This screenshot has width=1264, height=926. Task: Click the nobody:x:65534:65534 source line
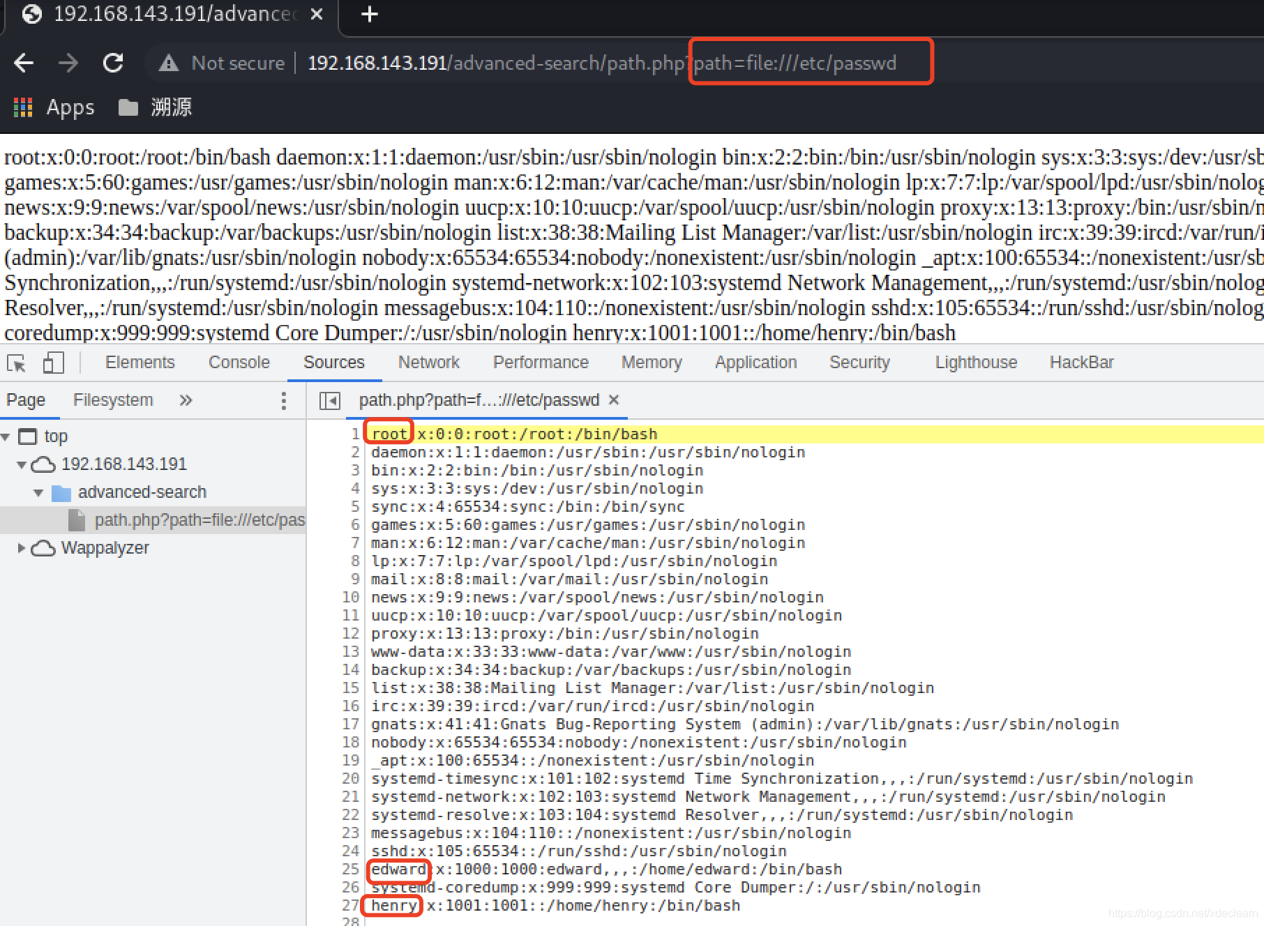coord(639,743)
